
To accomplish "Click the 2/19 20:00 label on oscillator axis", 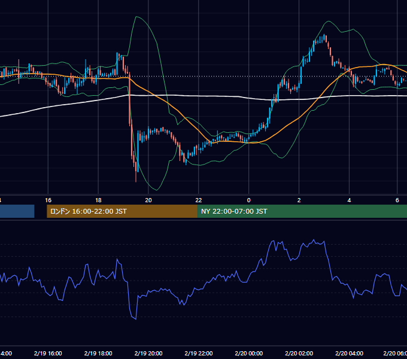I will coord(148,353).
